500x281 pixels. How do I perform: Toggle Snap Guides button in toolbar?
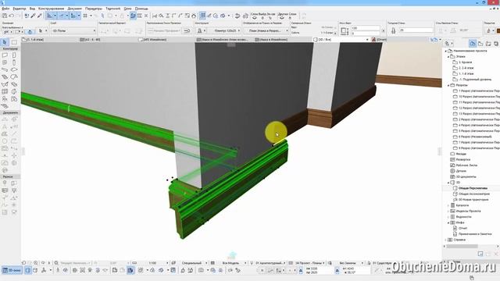(62, 16)
